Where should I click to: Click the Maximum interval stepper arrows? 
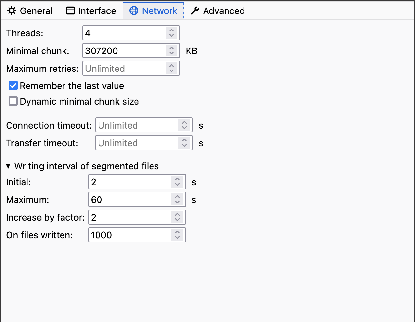coord(177,199)
